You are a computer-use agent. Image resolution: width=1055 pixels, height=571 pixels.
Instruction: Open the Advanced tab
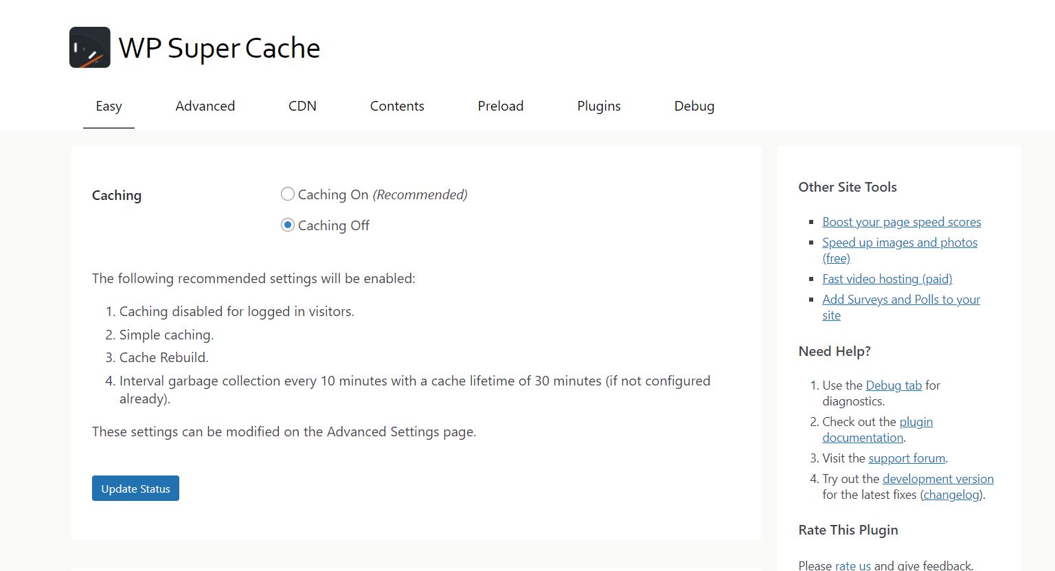click(x=205, y=106)
